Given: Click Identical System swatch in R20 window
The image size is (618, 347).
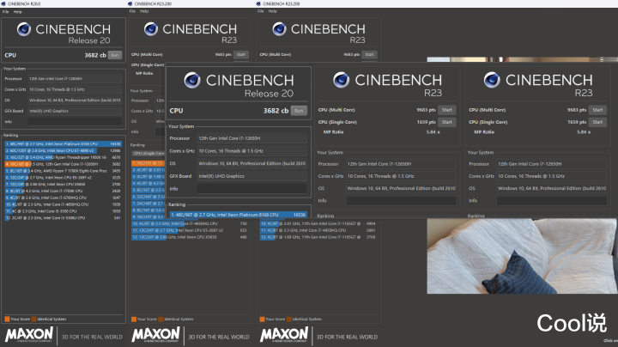Looking at the screenshot, I should 33,319.
